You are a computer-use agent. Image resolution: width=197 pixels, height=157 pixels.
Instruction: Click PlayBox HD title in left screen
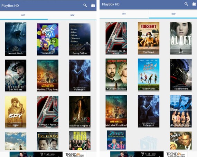point(10,6)
